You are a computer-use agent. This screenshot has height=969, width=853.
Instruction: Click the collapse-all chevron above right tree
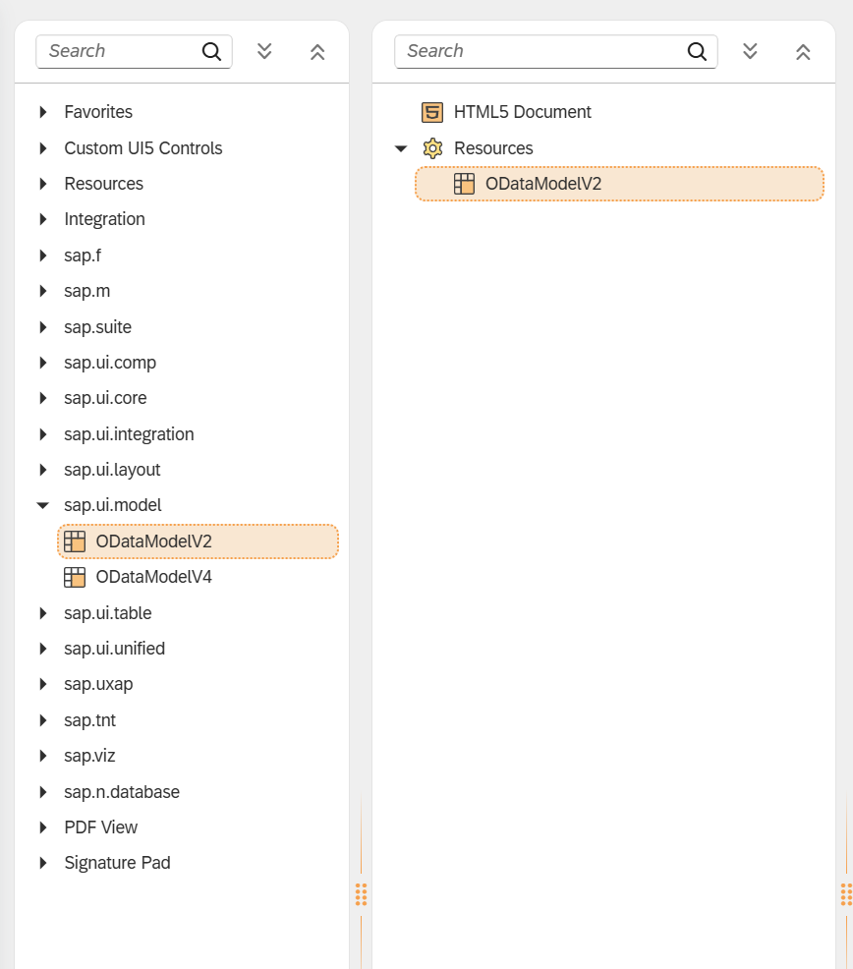(x=803, y=51)
